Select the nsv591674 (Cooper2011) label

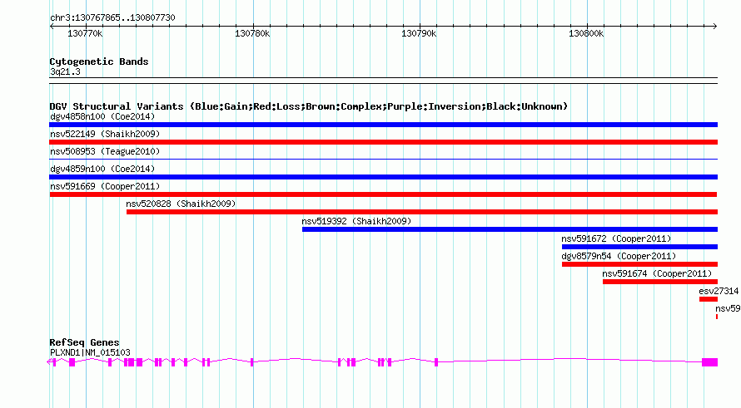657,273
